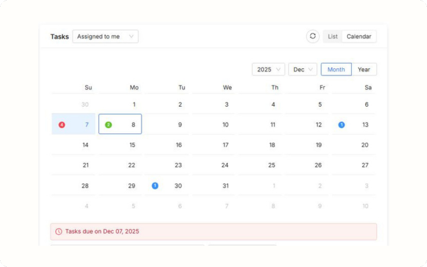Choose December 29 in the calendar
This screenshot has height=267, width=427.
120,185
